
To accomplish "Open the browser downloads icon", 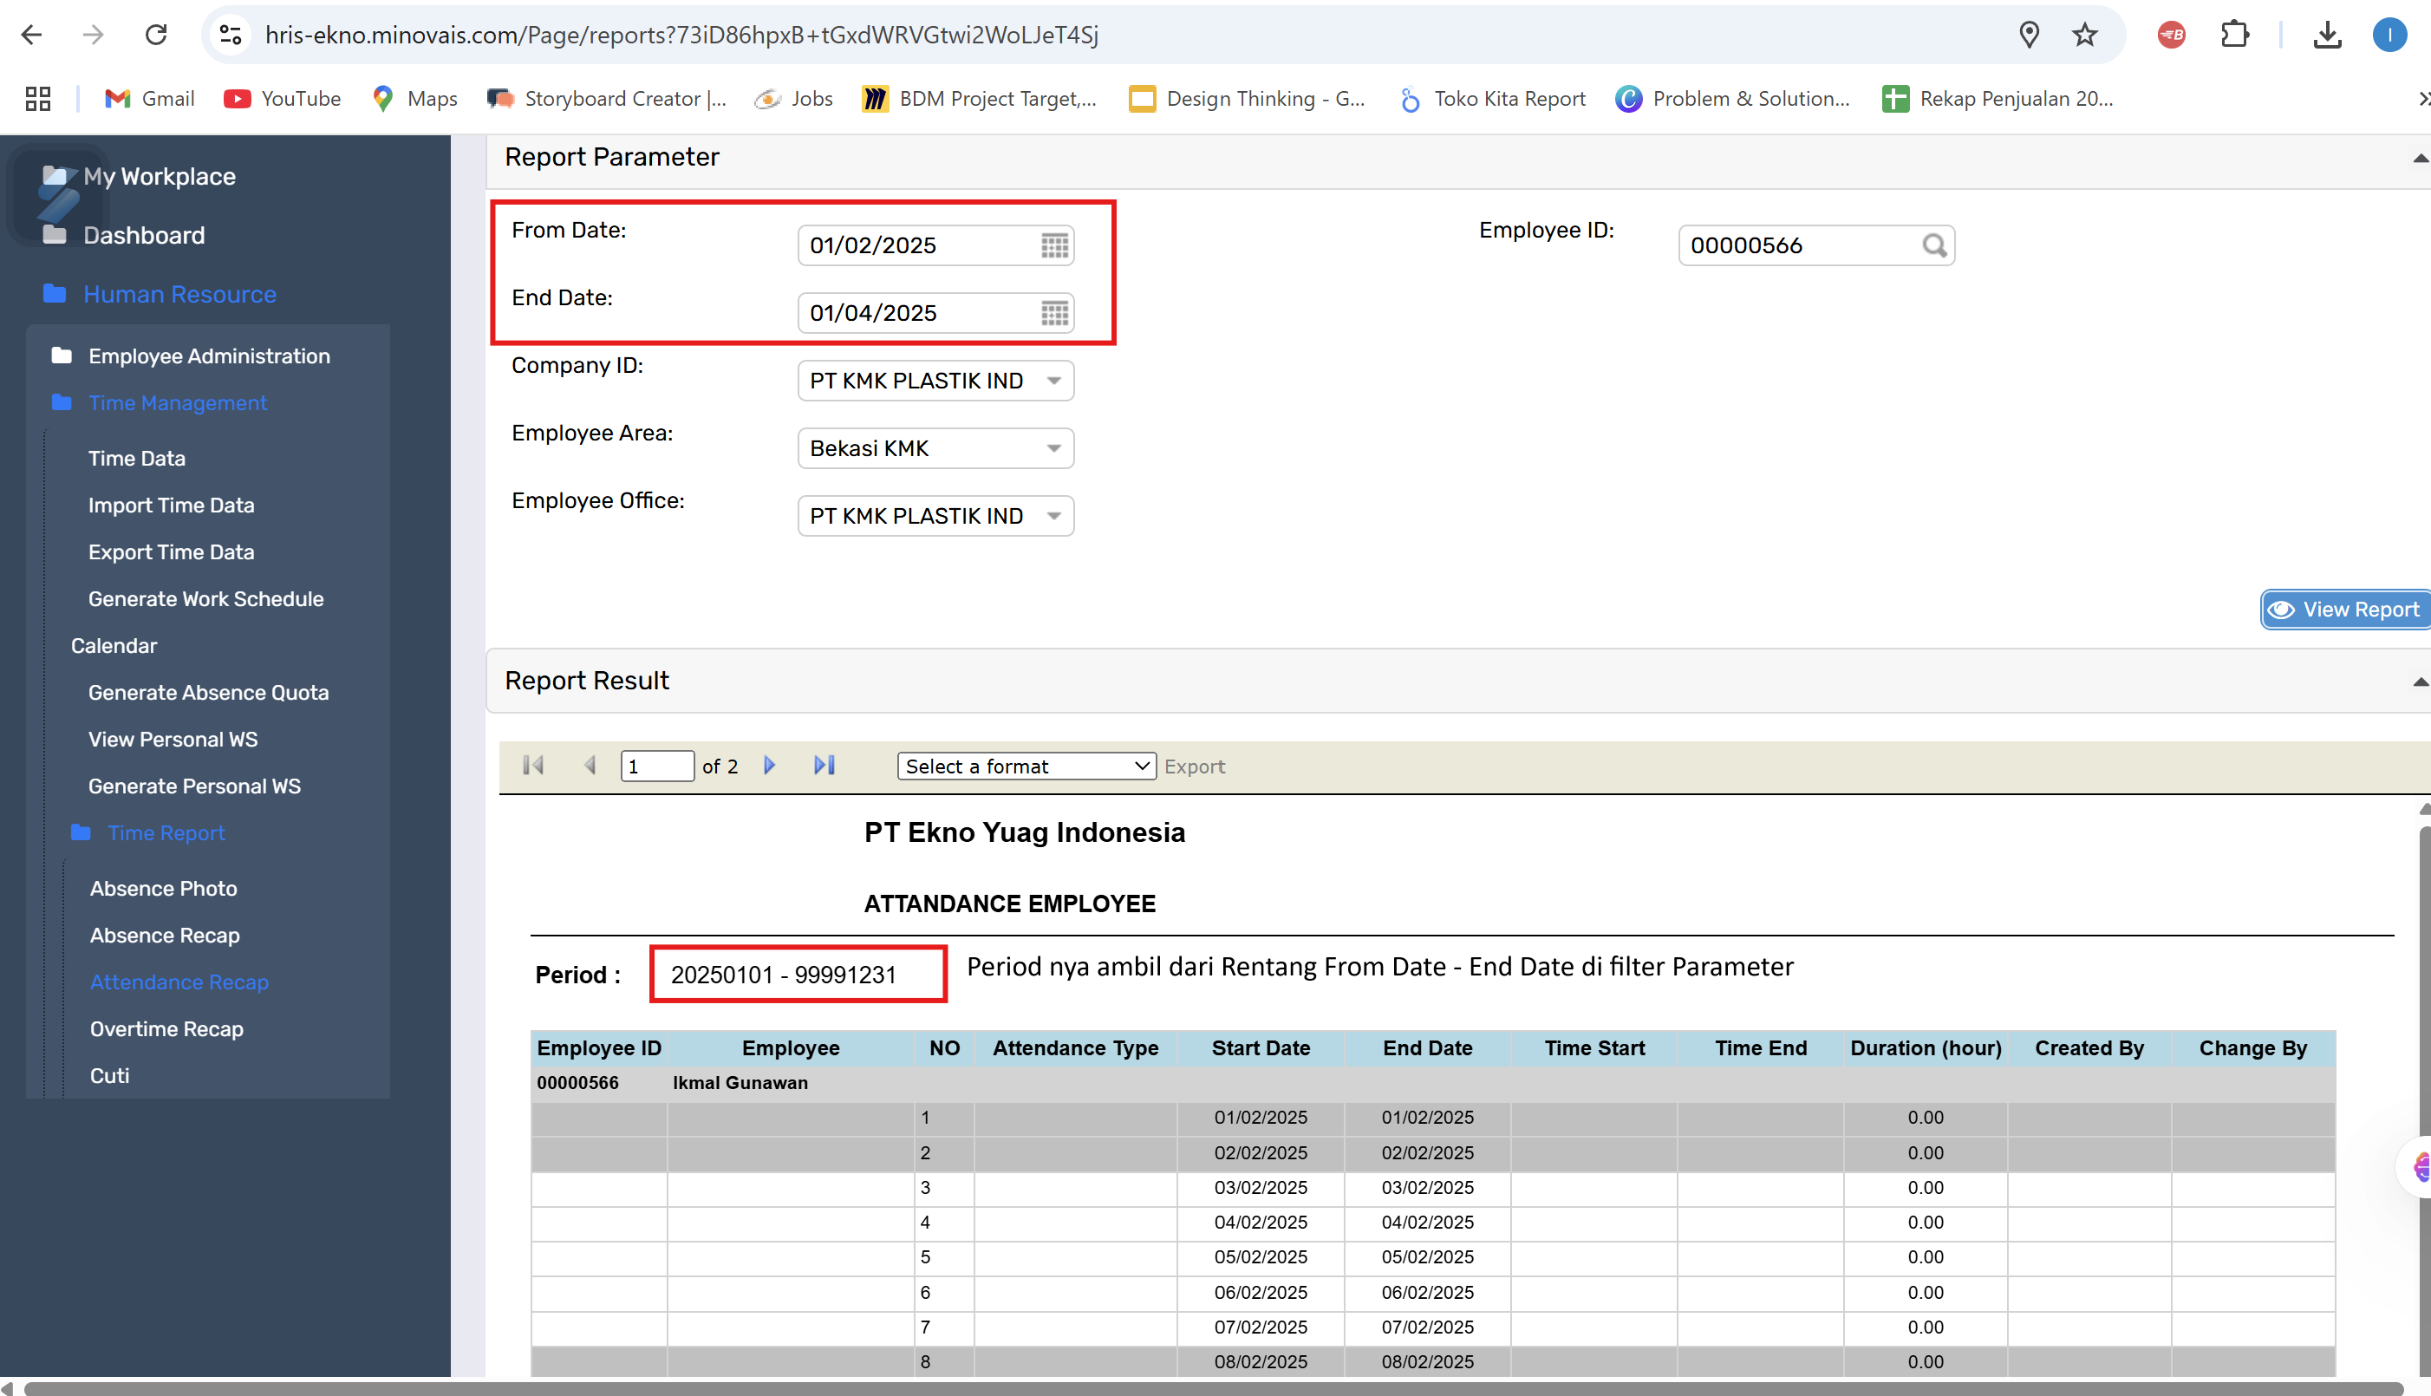I will (2326, 35).
